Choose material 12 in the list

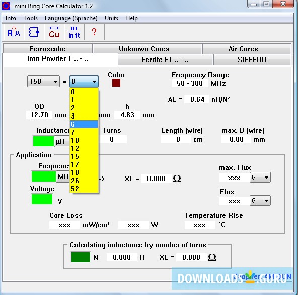point(84,148)
